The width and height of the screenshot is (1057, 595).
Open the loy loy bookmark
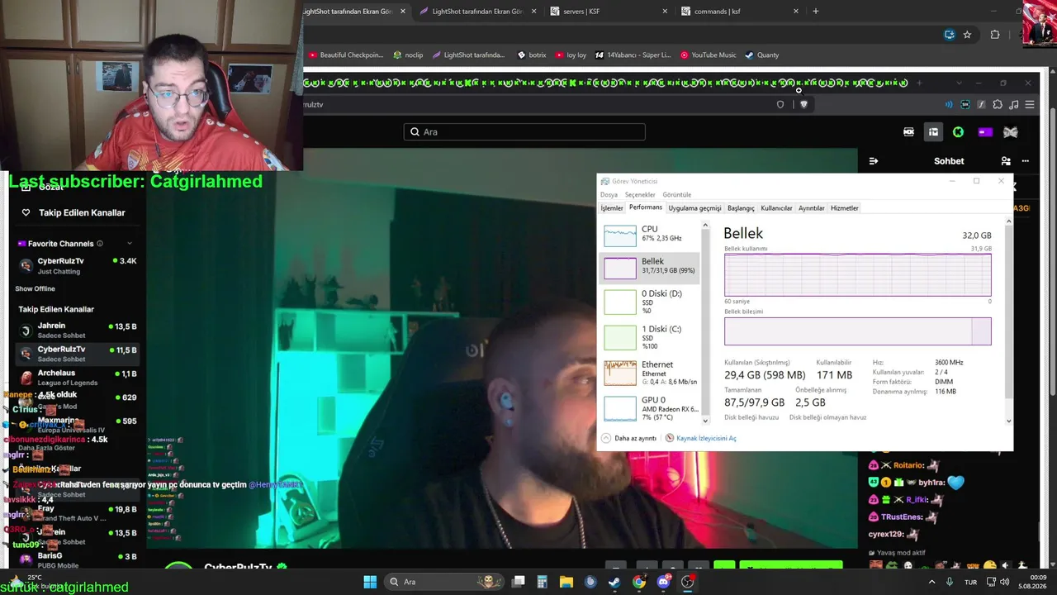pyautogui.click(x=571, y=55)
